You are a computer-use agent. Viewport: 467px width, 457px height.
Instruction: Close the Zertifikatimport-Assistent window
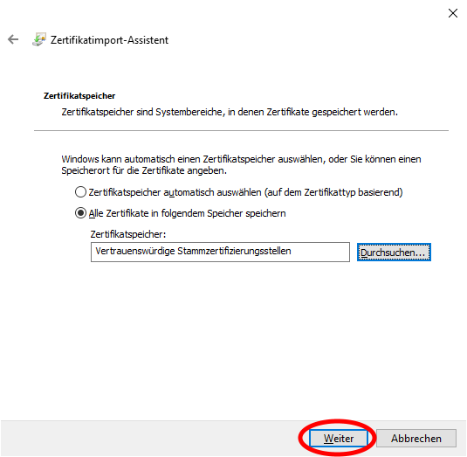click(453, 13)
